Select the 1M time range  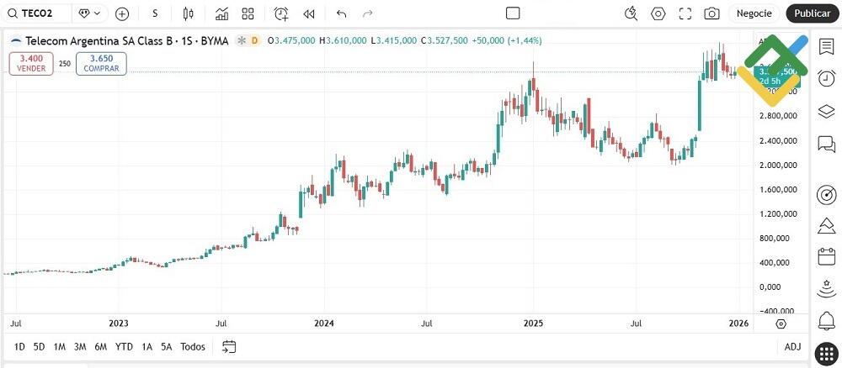[60, 346]
